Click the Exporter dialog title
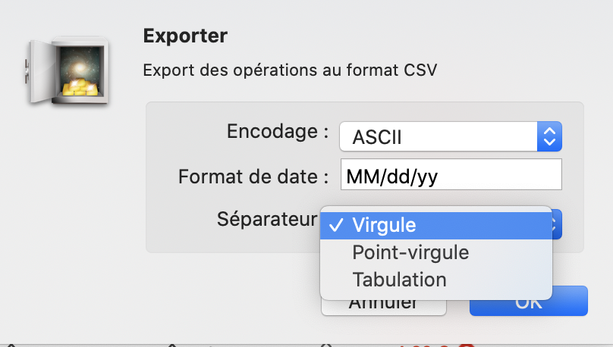The height and width of the screenshot is (347, 613). 185,36
